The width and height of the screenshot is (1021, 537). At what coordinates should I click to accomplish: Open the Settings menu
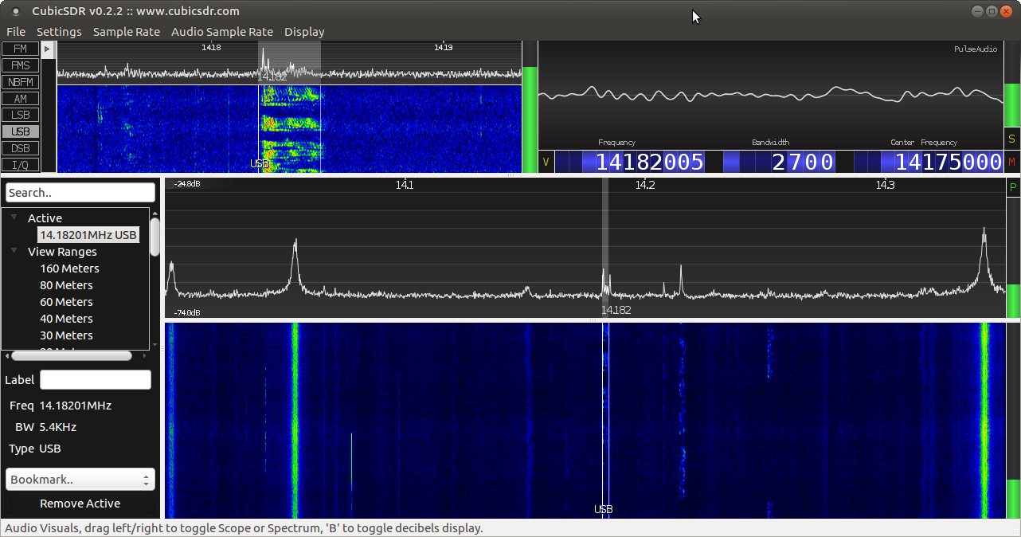(x=59, y=32)
